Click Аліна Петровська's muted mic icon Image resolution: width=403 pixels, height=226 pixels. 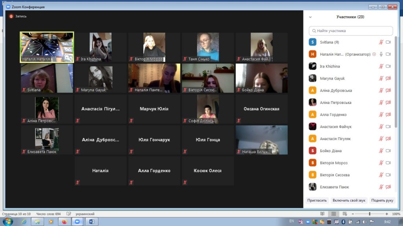click(381, 102)
